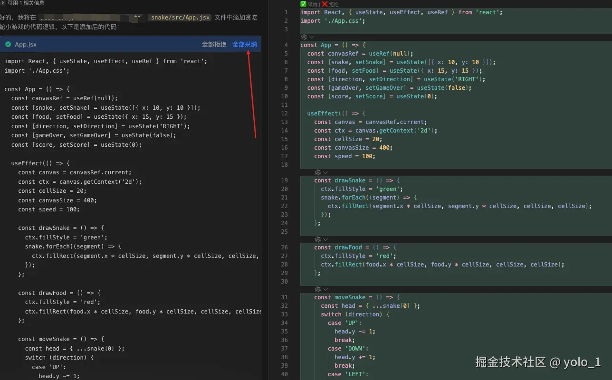Click the green check icon beside App.jsx header

click(8, 44)
